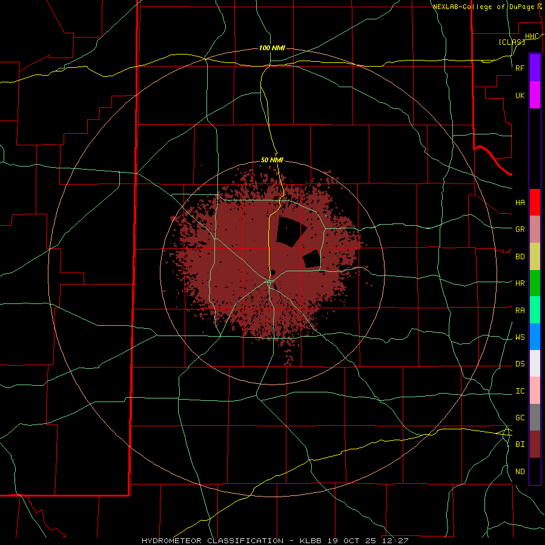Click the UK magenta legend swatch

pyautogui.click(x=535, y=95)
